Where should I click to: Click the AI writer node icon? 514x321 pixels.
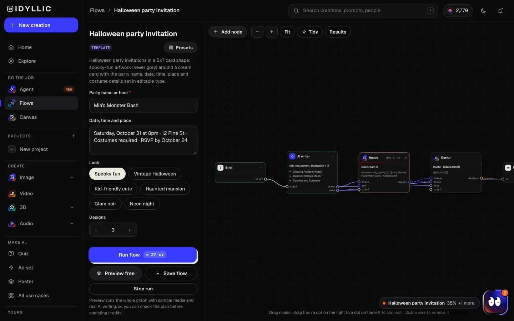coord(292,156)
